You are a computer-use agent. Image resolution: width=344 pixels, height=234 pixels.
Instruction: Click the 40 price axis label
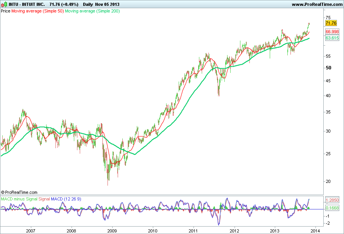tap(328, 96)
